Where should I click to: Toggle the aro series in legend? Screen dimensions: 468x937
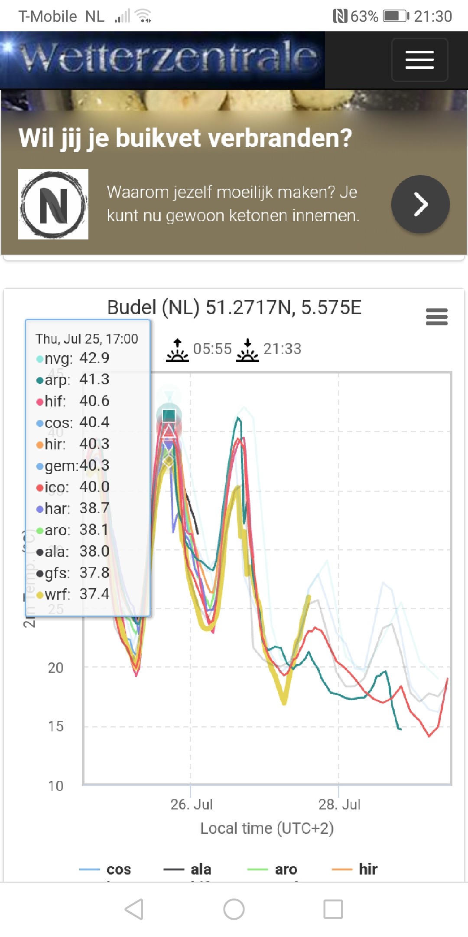tap(272, 869)
